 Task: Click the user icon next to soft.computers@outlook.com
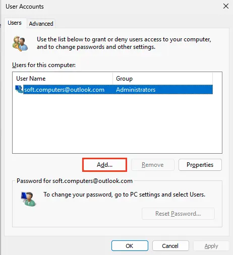[x=19, y=89]
